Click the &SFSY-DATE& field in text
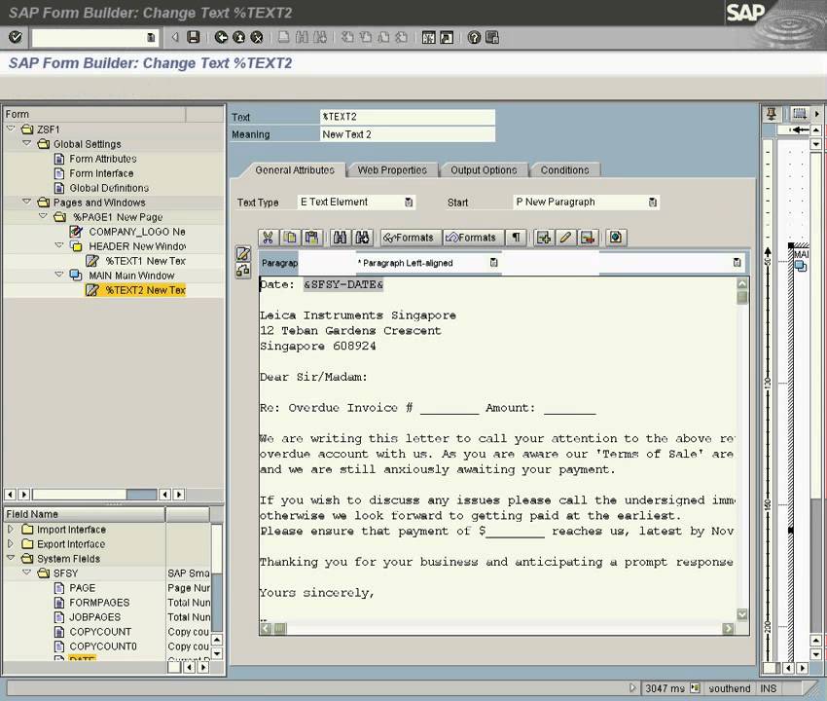Screen dimensions: 827x701 pos(343,284)
